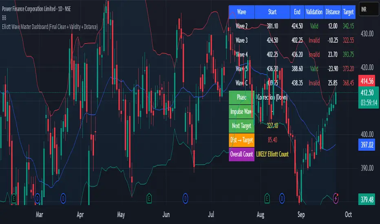This screenshot has height=224, width=380.
Task: Click the Validation column header
Action: coord(314,12)
